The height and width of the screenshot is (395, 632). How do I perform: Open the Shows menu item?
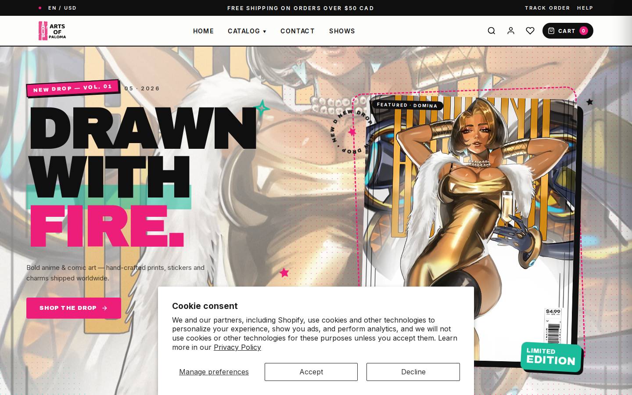(x=342, y=31)
